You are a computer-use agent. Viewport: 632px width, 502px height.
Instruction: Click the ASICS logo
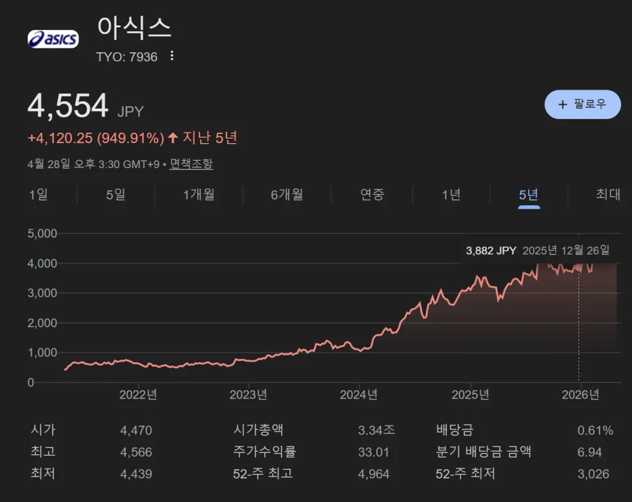tap(53, 39)
